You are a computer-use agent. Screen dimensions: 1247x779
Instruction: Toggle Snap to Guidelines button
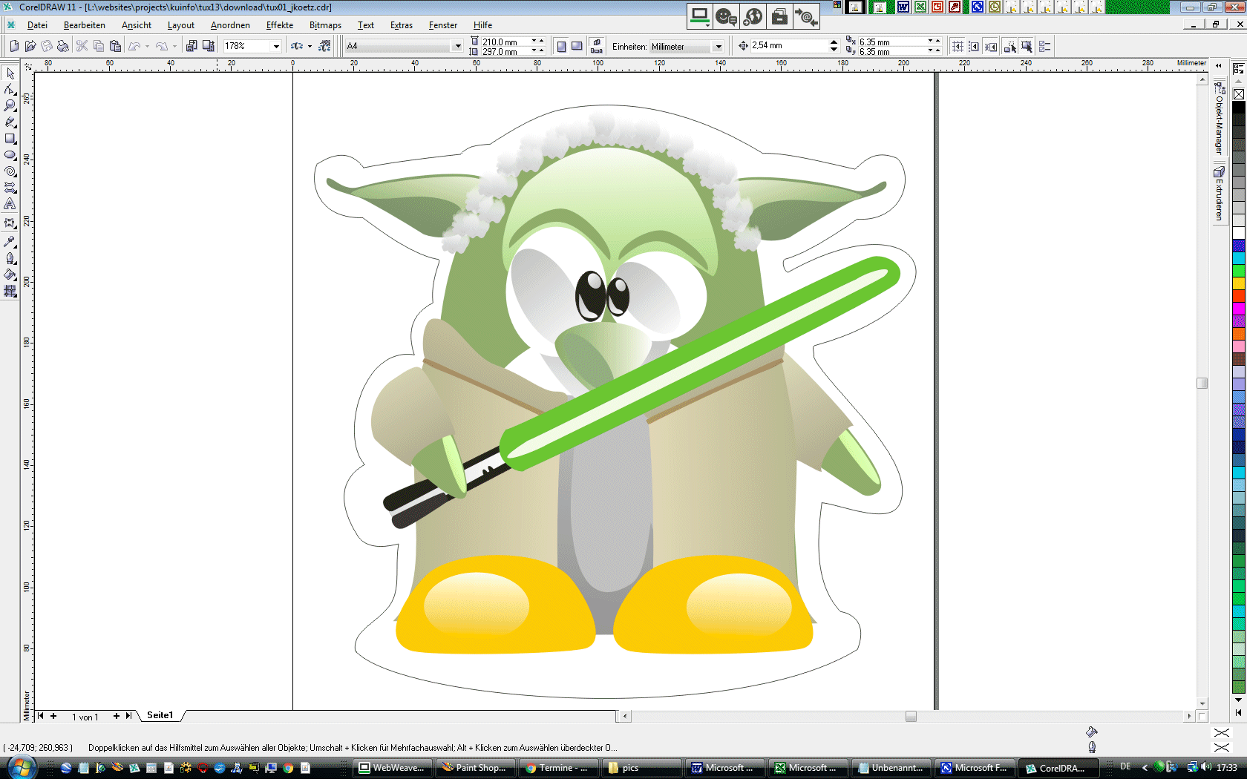tap(974, 46)
